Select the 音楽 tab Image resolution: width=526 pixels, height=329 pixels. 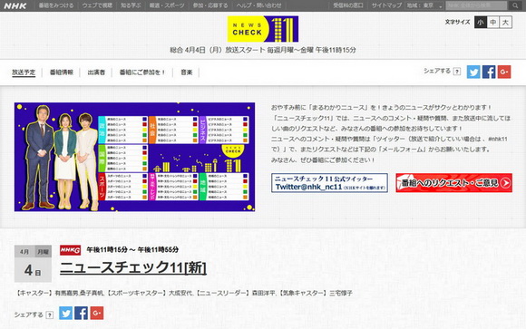[187, 73]
